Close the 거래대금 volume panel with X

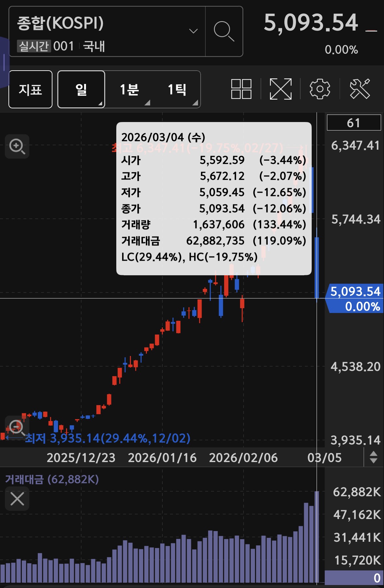pos(17,499)
